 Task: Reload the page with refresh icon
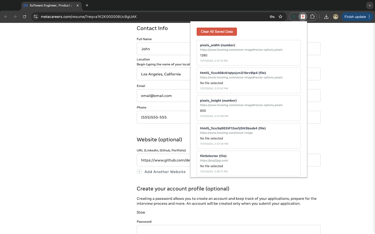pyautogui.click(x=25, y=17)
